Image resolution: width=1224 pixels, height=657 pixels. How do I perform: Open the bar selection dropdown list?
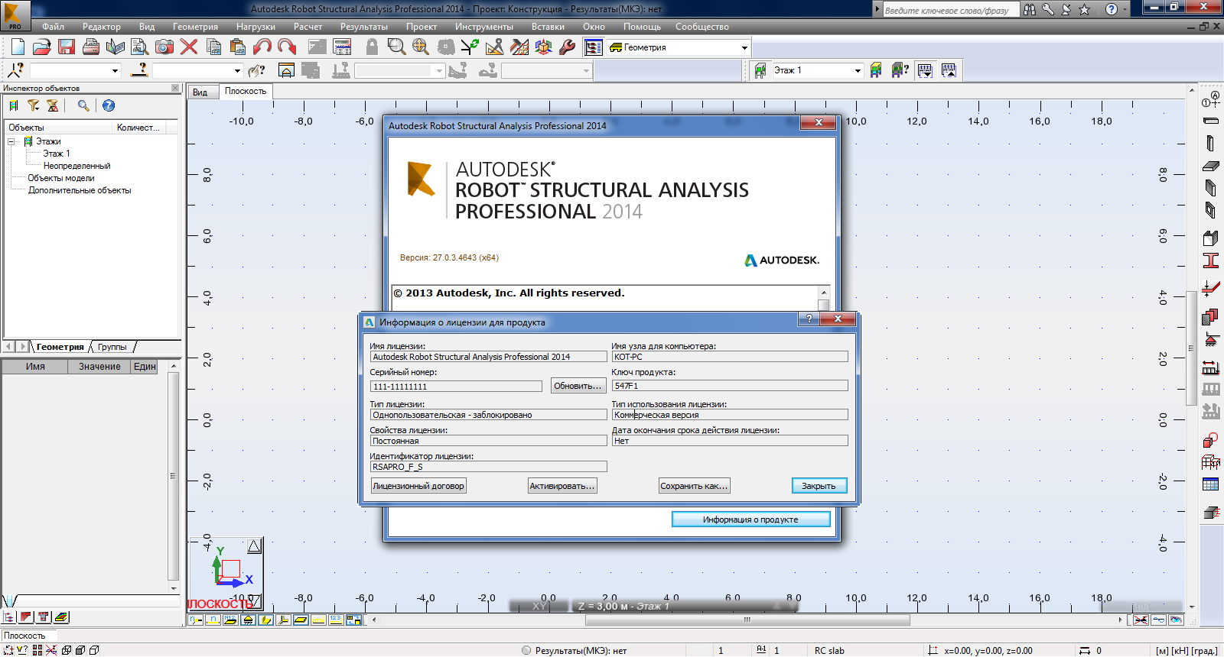coord(237,70)
